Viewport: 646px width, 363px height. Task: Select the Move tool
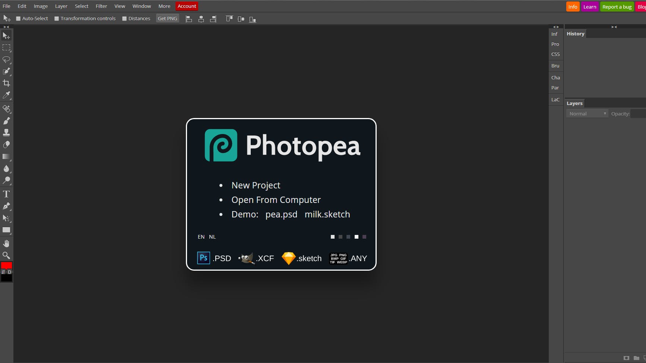click(6, 35)
